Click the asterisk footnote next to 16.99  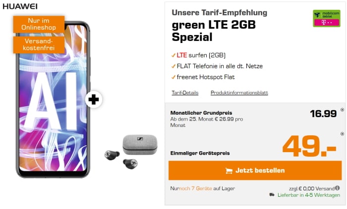[342, 110]
